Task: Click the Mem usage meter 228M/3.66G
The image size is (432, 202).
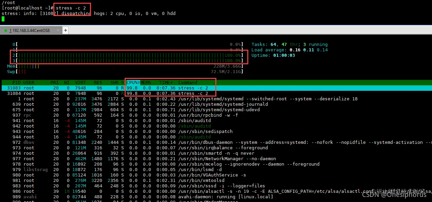Action: (125, 66)
